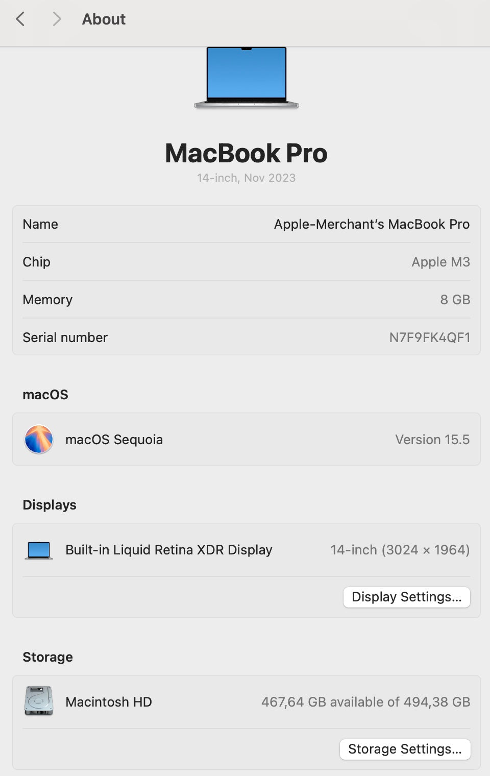Open Storage Settings
Image resolution: width=490 pixels, height=776 pixels.
tap(405, 749)
